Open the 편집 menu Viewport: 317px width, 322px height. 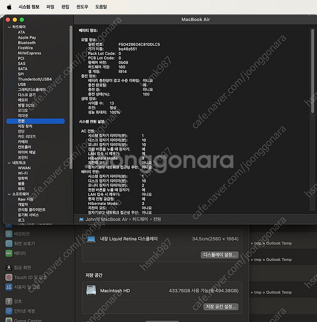pos(66,7)
